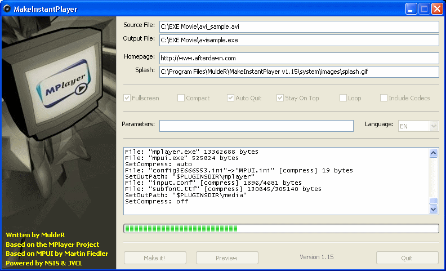Click the green build progress bar
The image size is (446, 271).
[x=281, y=228]
